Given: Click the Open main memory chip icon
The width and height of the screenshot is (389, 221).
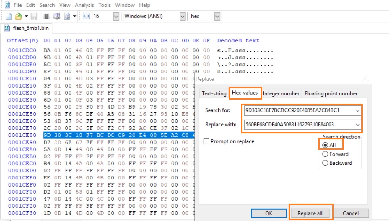Looking at the screenshot, I should pos(46,17).
